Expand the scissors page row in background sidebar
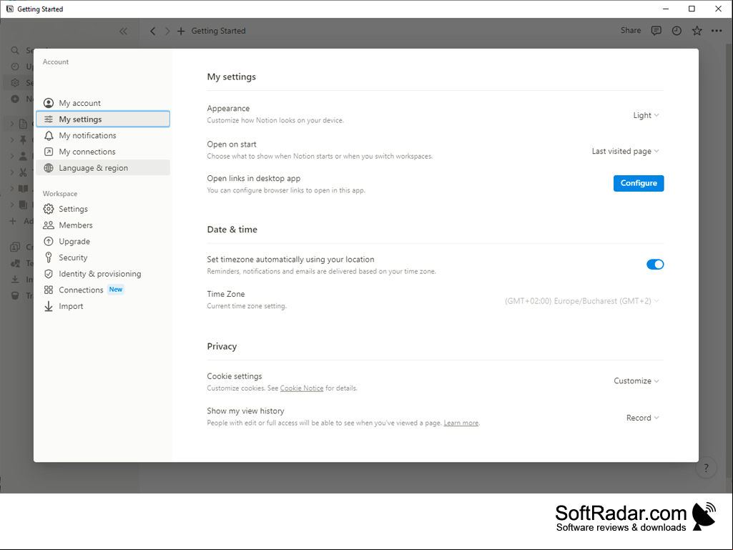The image size is (733, 550). [x=12, y=172]
